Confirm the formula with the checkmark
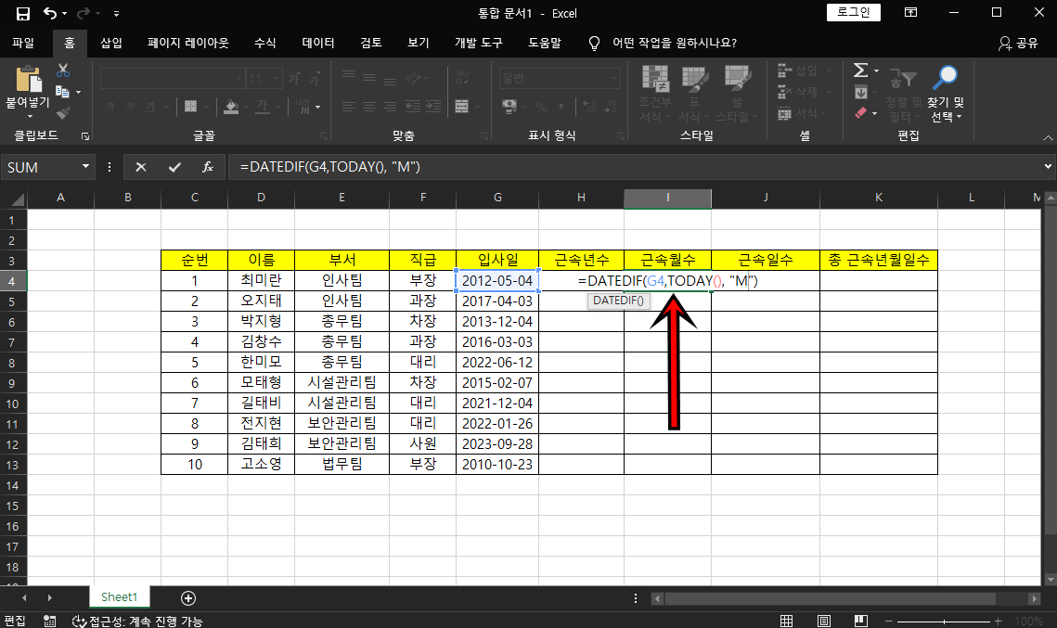Image resolution: width=1057 pixels, height=628 pixels. pyautogui.click(x=174, y=167)
